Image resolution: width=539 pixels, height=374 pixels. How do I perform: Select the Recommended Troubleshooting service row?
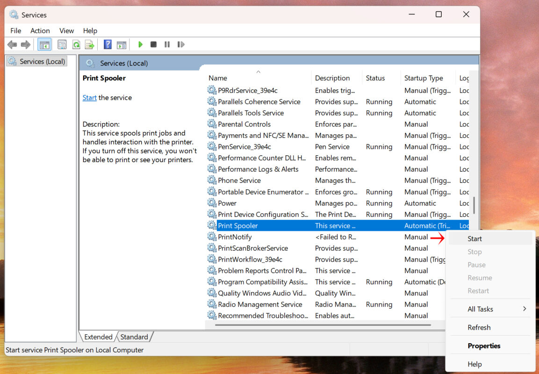click(x=326, y=316)
